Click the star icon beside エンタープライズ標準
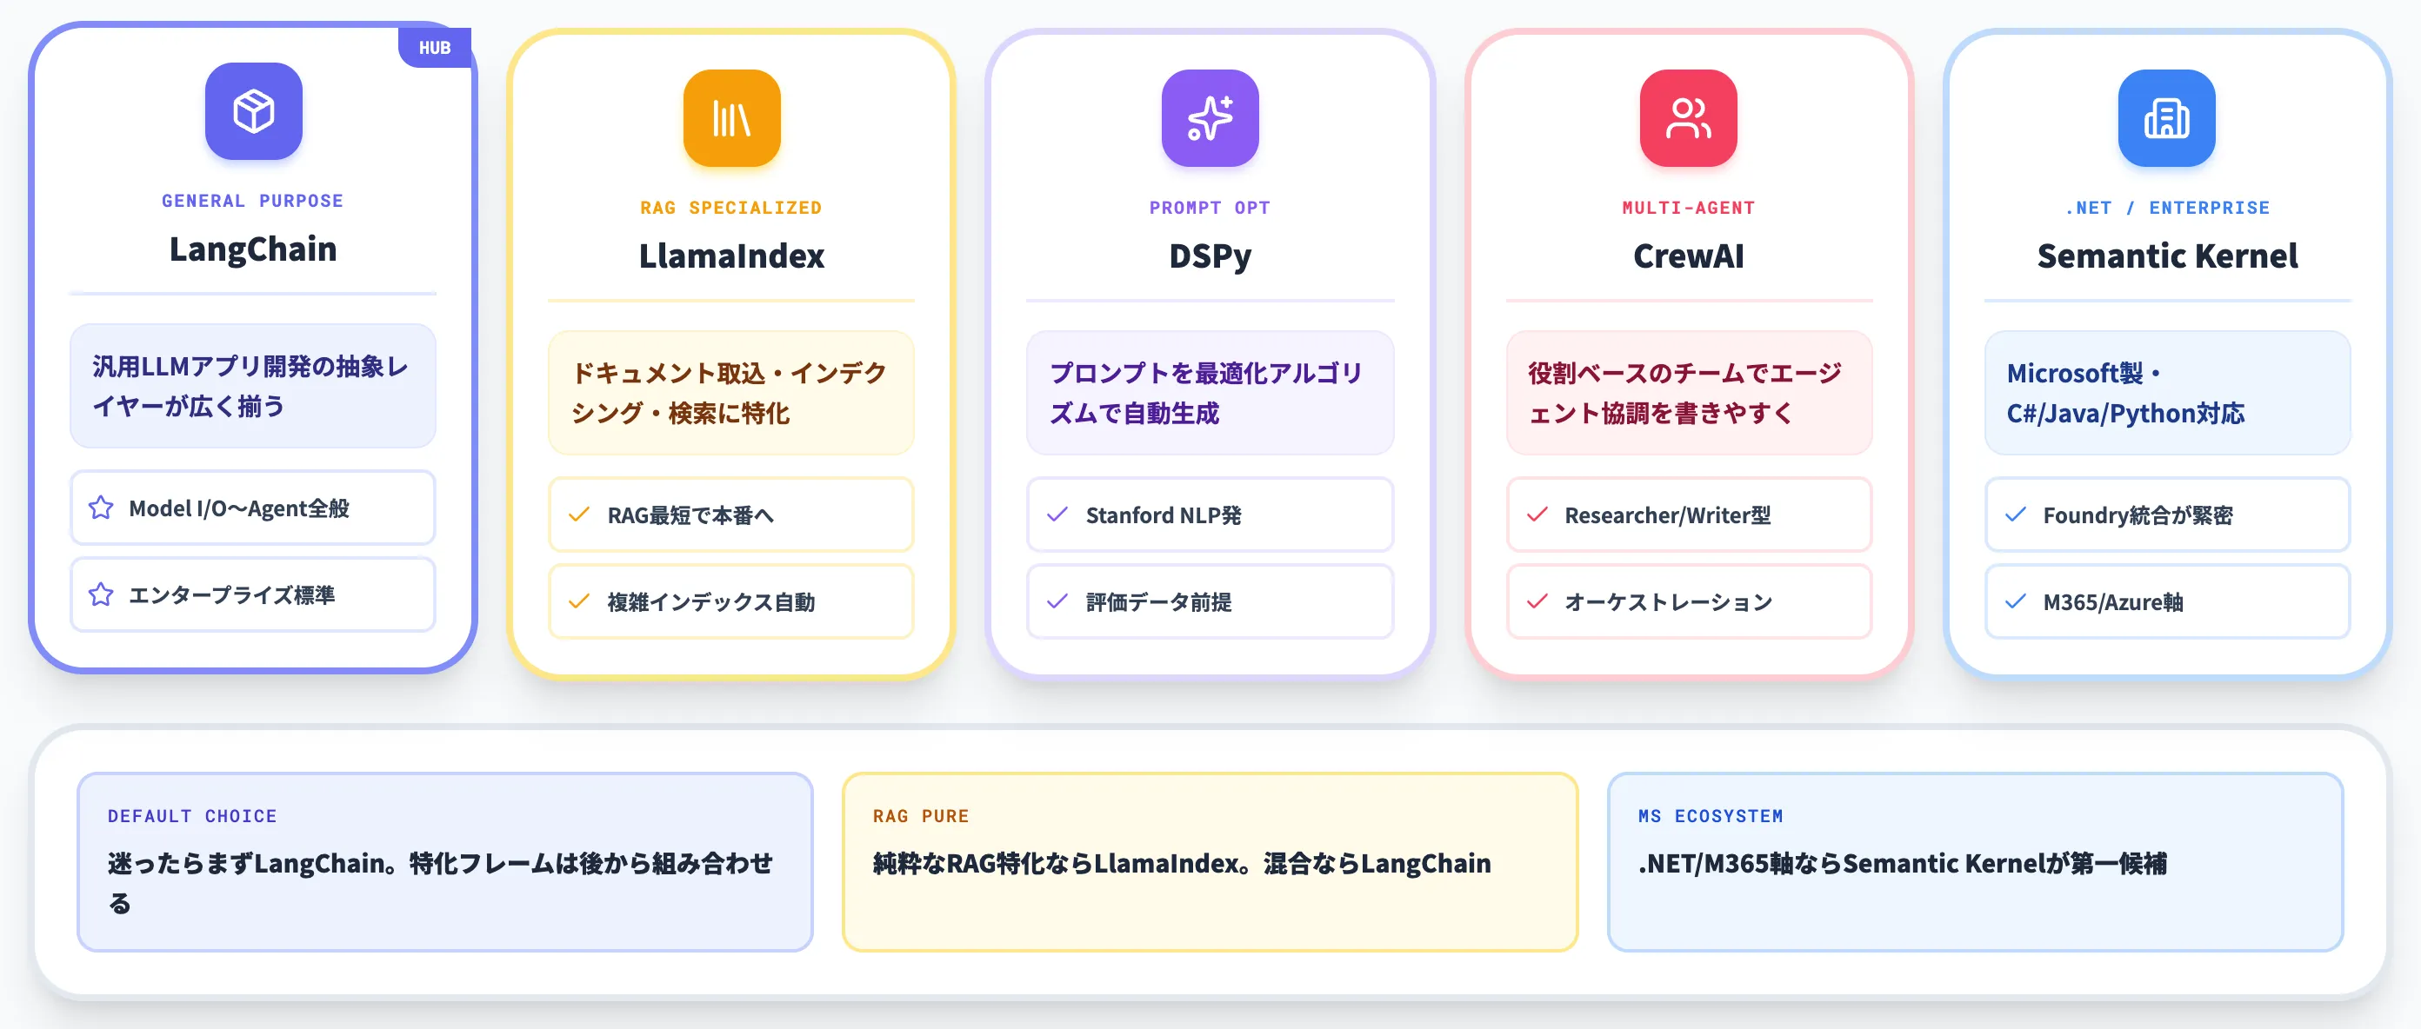 [x=101, y=594]
